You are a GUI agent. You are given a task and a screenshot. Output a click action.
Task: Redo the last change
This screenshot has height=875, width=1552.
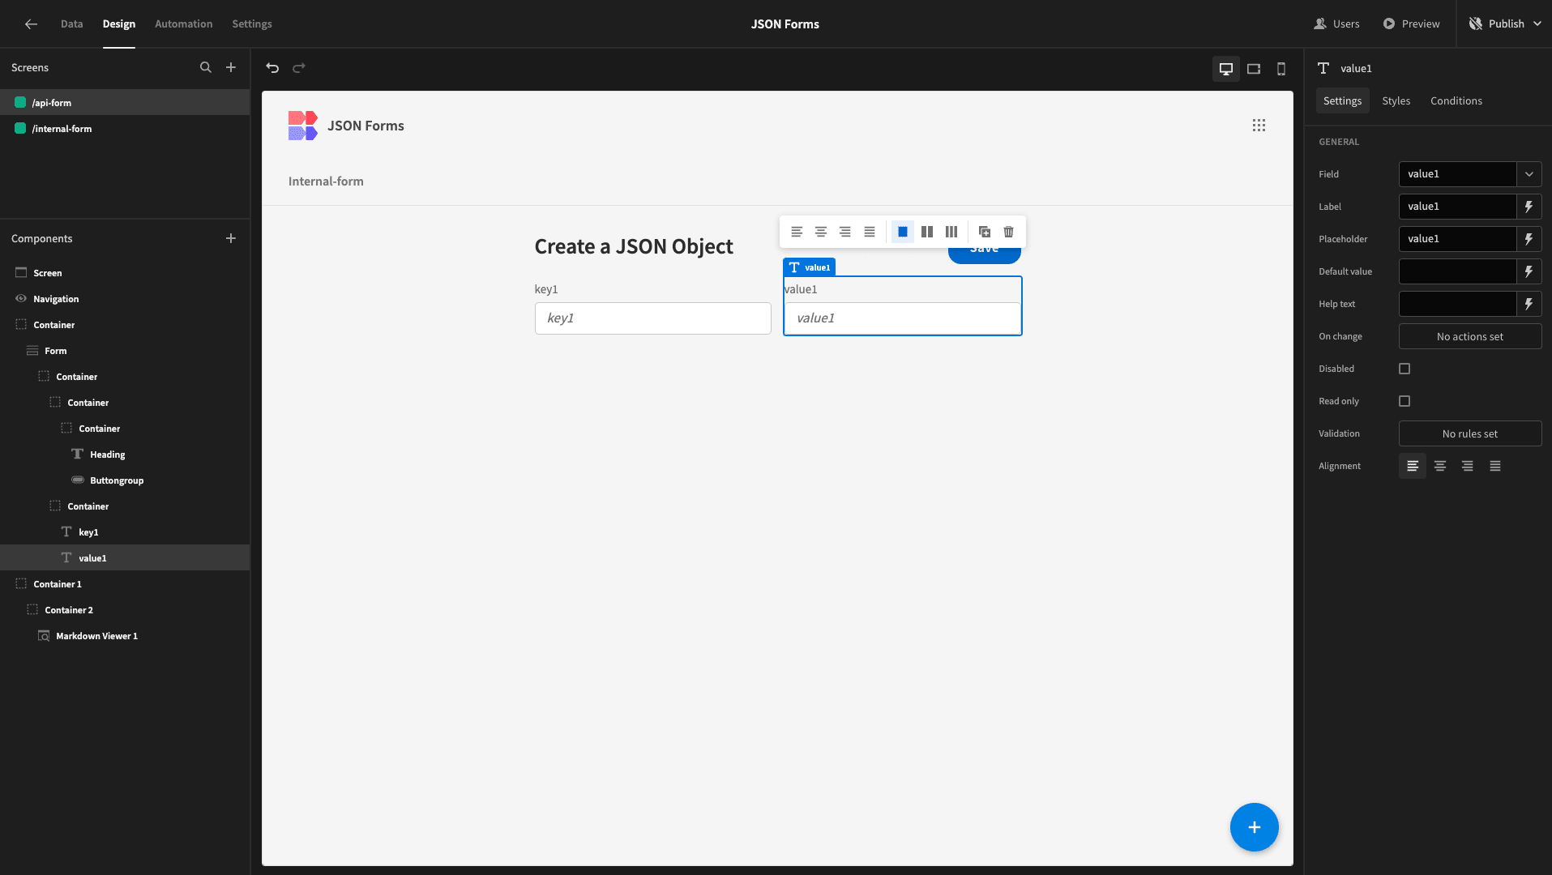click(x=299, y=67)
